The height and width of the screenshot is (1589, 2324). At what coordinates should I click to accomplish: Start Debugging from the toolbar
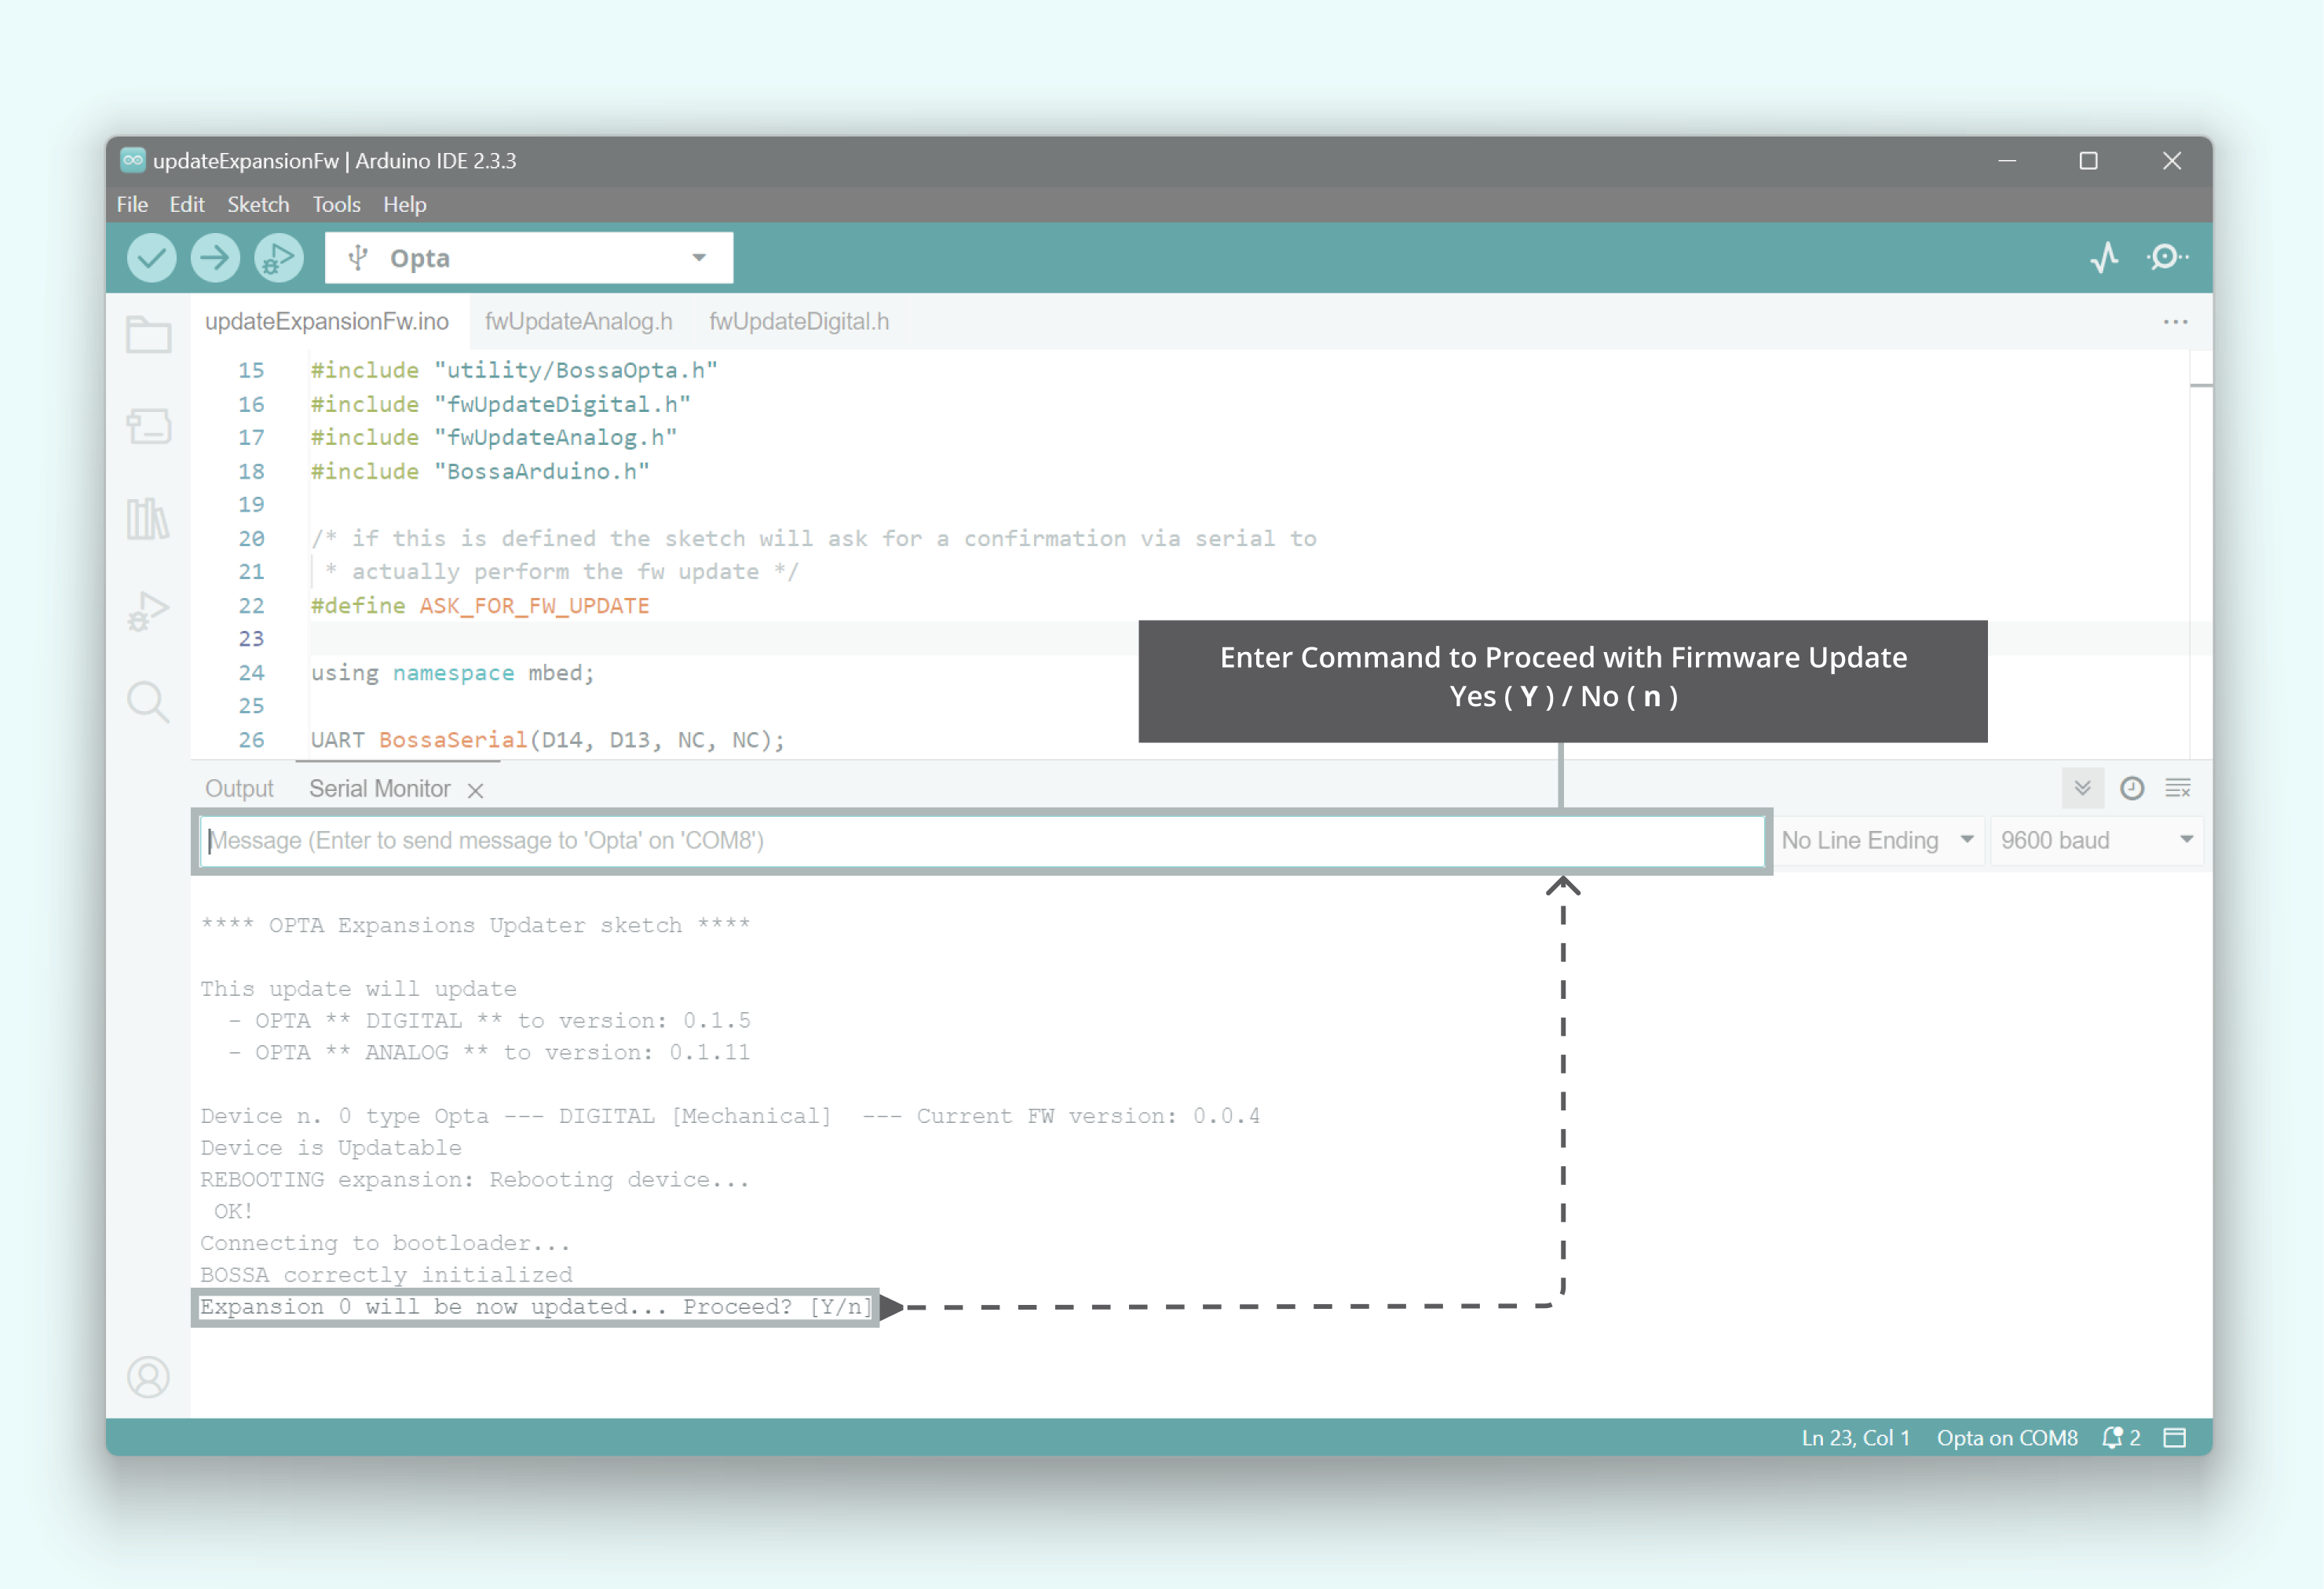tap(278, 258)
